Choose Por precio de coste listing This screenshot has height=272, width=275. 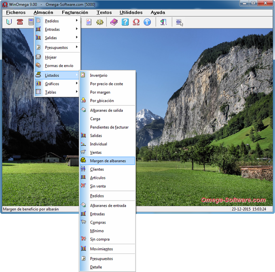(107, 84)
